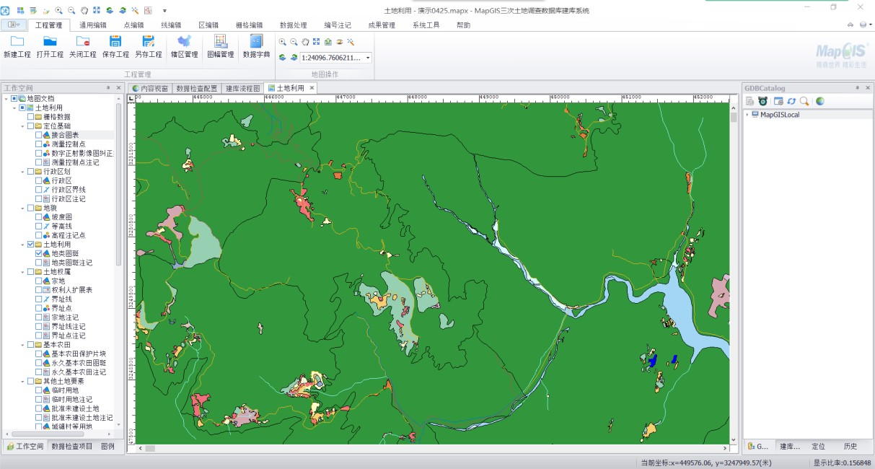The image size is (875, 469).
Task: Toggle the 地类图斑 layer checkbox
Action: 39,253
